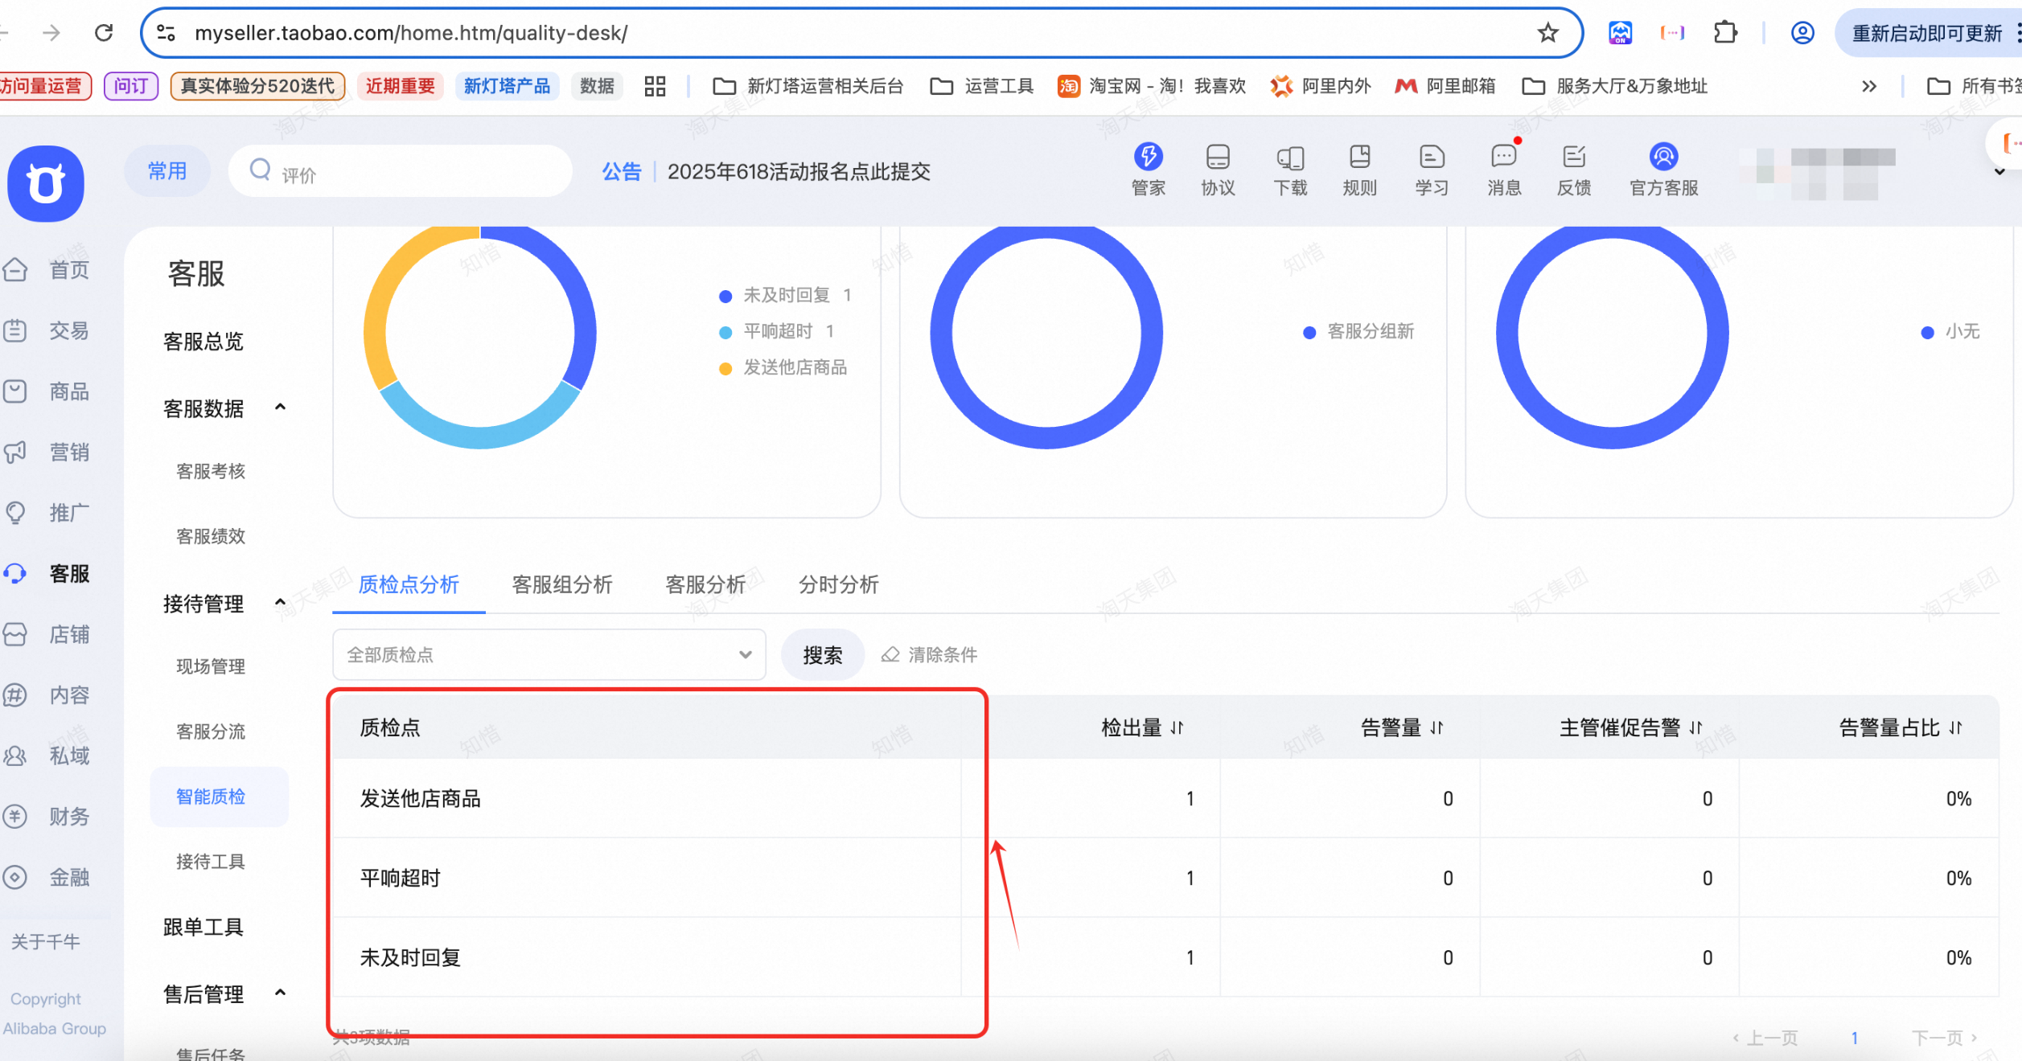2022x1061 pixels.
Task: Switch to 客服分析 tab
Action: 705,584
